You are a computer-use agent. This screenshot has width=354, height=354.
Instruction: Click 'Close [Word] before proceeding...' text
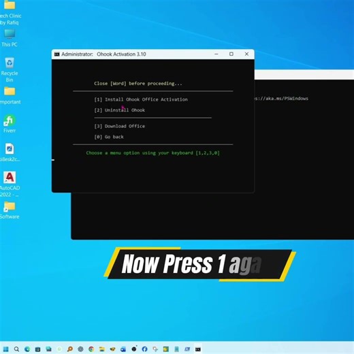138,84
